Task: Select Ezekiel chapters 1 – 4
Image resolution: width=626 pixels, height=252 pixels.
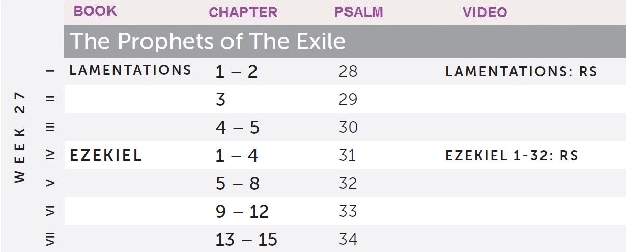Action: click(236, 155)
